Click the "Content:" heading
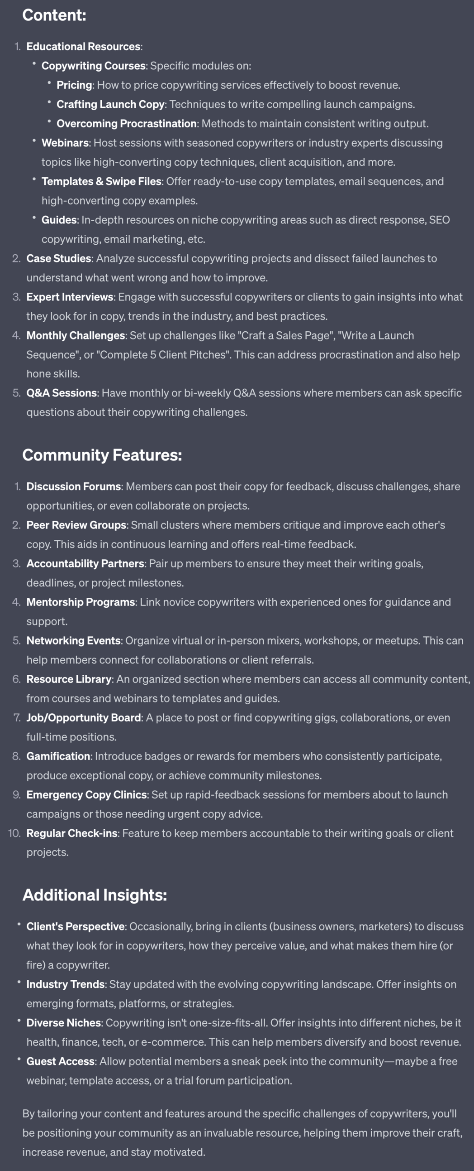The width and height of the screenshot is (474, 1171). pos(54,15)
